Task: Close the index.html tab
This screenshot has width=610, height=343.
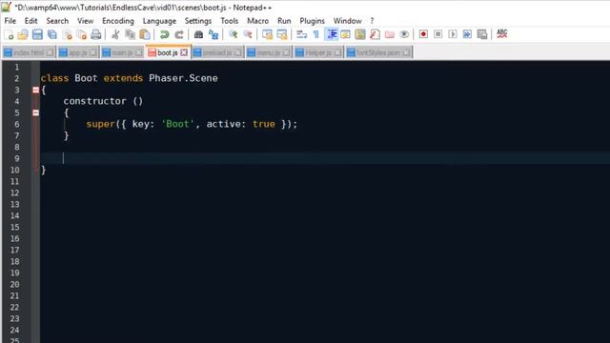Action: [x=50, y=52]
